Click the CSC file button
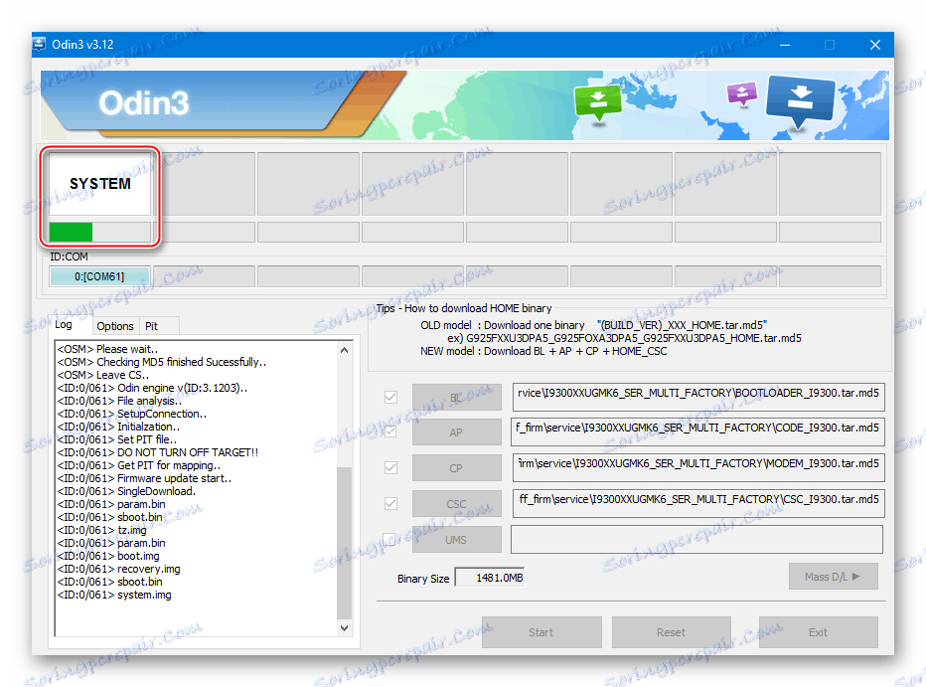 456,504
